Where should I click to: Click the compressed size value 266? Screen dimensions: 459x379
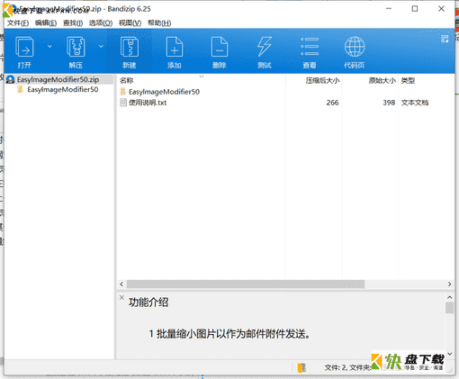[332, 103]
